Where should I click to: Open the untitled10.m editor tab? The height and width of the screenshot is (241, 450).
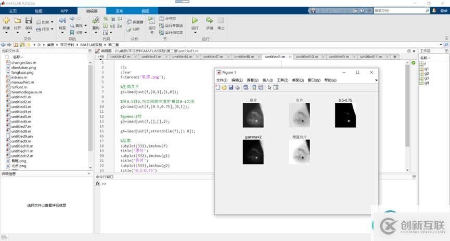306,57
